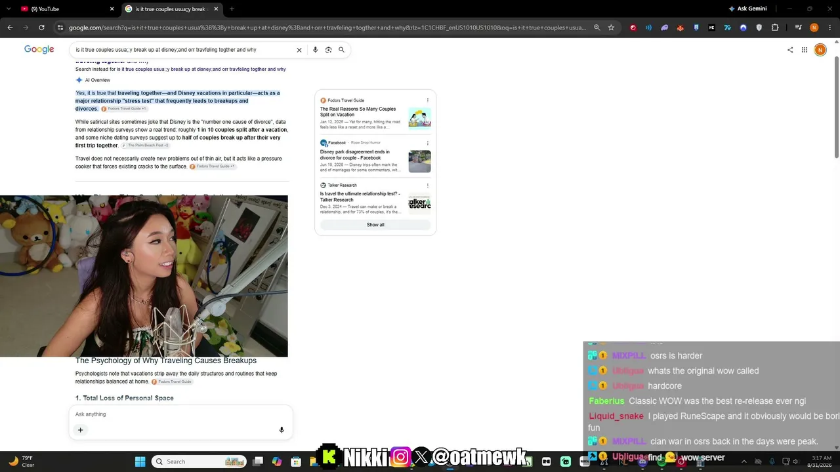Click the Show all sources button
Screen dimensions: 840x472
[x=375, y=225]
